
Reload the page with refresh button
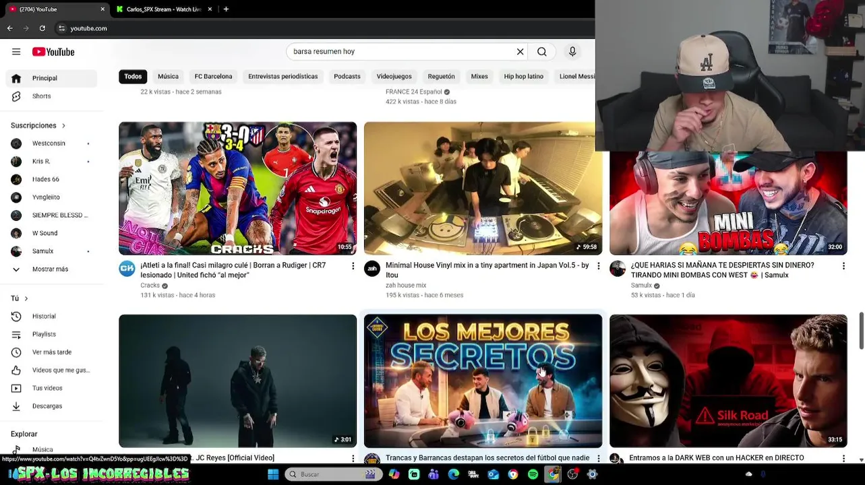click(42, 28)
